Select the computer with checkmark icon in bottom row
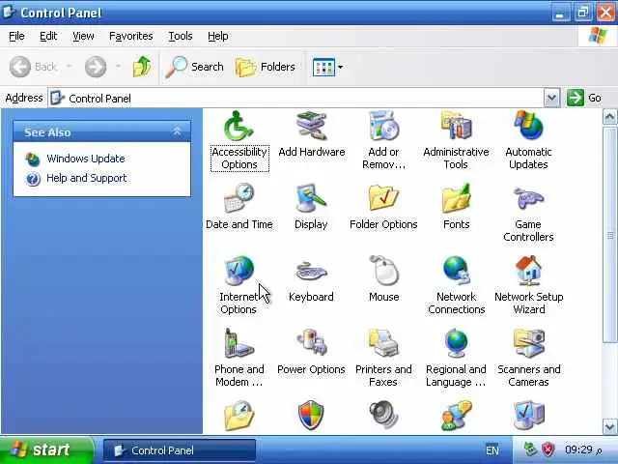Screen dimensions: 618x464 (x=528, y=415)
